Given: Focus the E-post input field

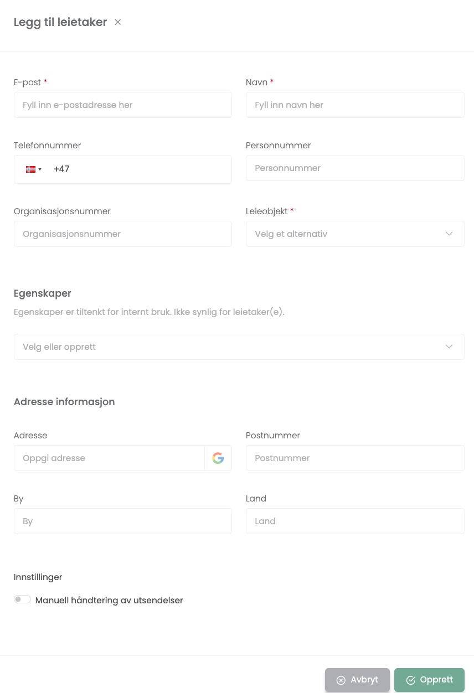Looking at the screenshot, I should click(x=122, y=105).
